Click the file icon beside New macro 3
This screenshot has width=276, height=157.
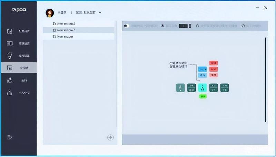point(55,30)
